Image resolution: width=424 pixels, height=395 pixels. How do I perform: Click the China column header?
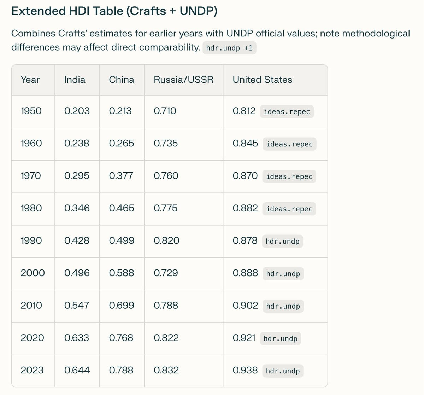point(122,80)
